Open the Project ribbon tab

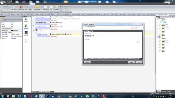[14, 4]
